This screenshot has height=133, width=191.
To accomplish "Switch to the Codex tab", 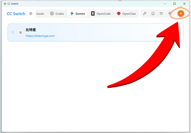I will click(57, 13).
